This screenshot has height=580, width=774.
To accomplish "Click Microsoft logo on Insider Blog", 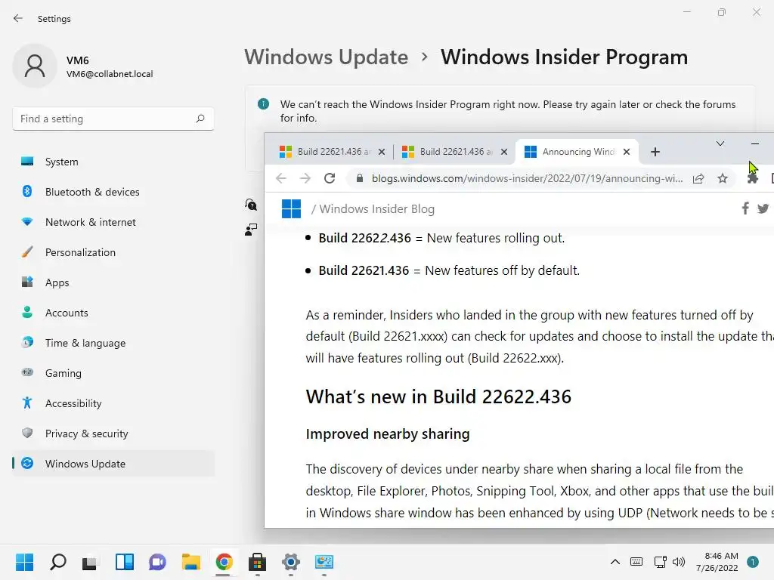I will 291,208.
